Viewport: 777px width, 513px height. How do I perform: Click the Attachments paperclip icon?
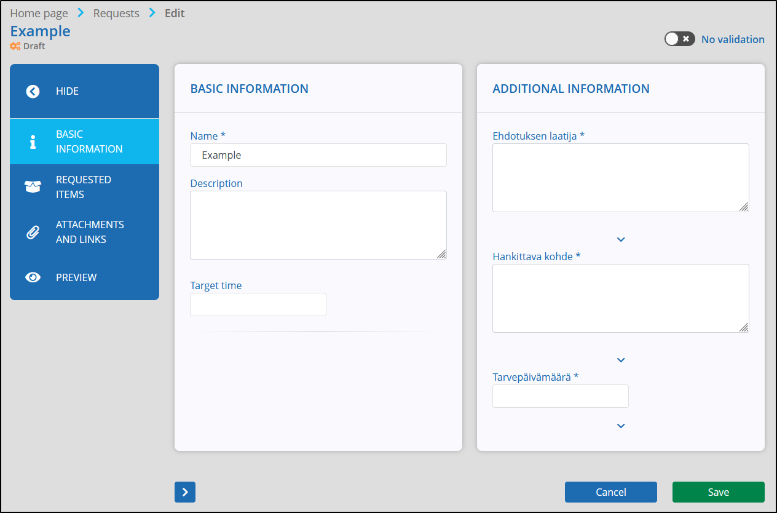click(x=33, y=232)
